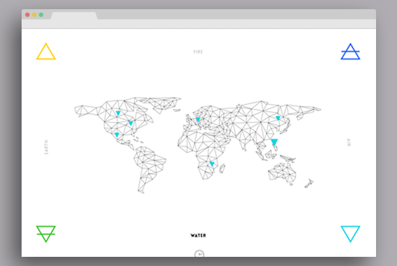Click the cyan marker in northeast Asia
397x266 pixels.
[x=278, y=119]
